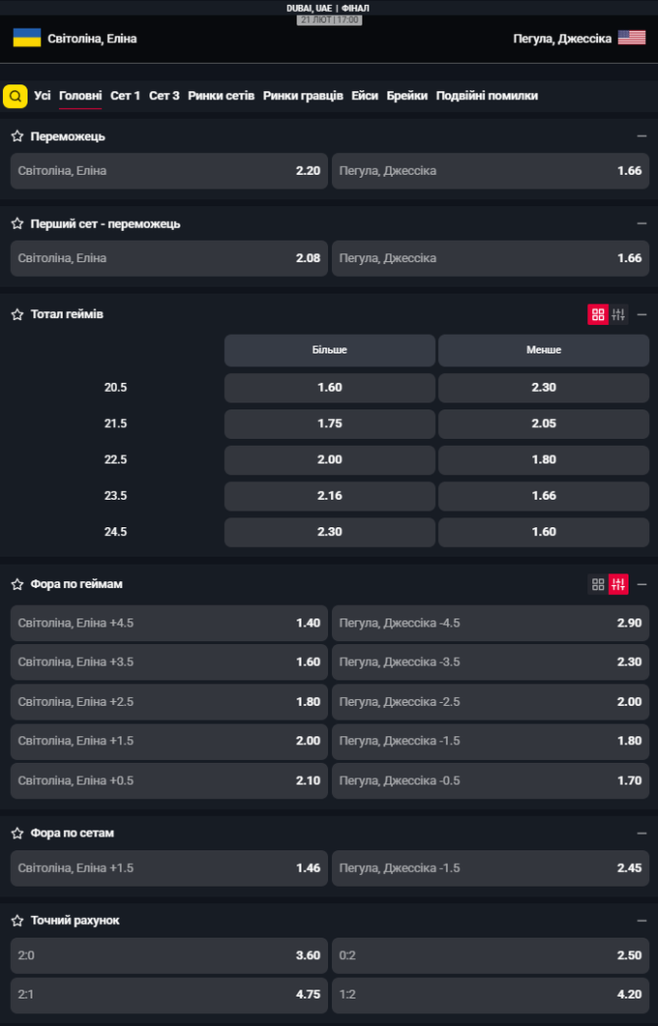Switch Тотал геймів to slider view

[618, 314]
